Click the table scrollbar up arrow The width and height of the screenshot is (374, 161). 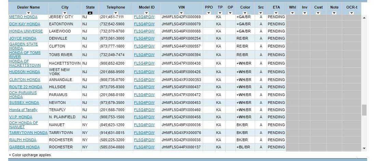pyautogui.click(x=364, y=18)
